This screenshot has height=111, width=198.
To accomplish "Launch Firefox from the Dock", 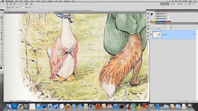I will (68, 106).
